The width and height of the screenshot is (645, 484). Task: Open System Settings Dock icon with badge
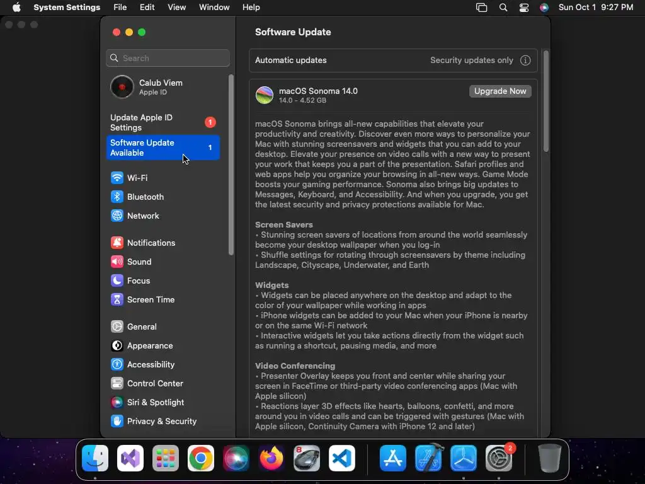[x=499, y=458]
